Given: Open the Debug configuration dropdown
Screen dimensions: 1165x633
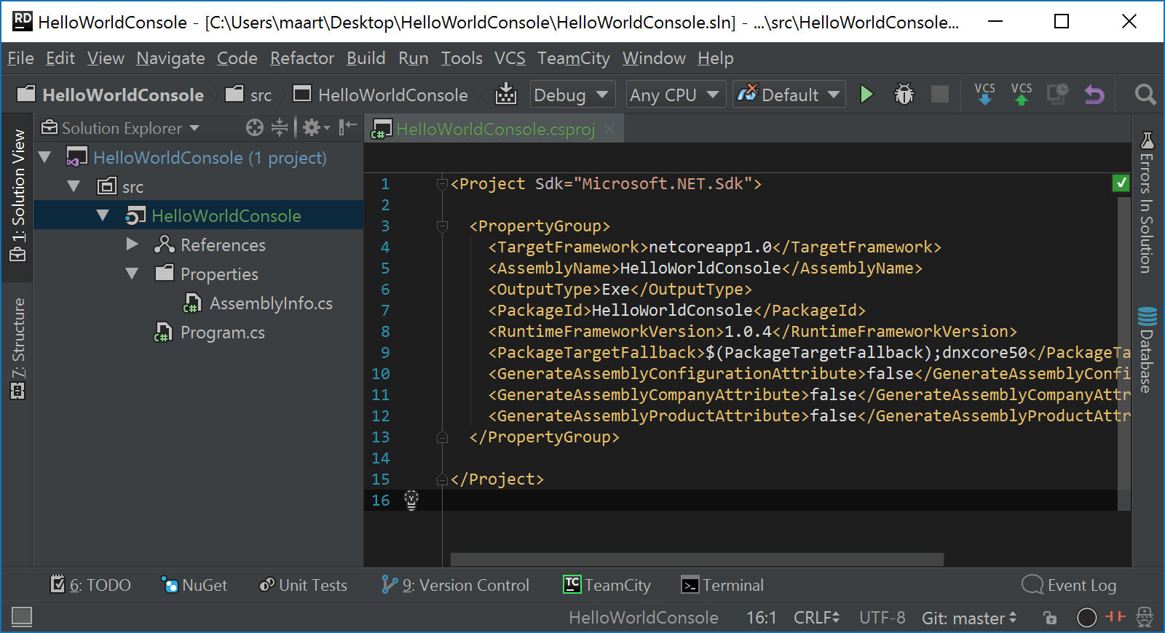Looking at the screenshot, I should point(572,95).
